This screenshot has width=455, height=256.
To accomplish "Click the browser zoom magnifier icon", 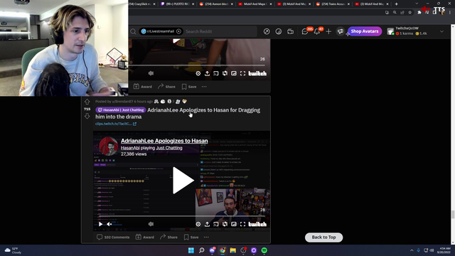I will [395, 13].
